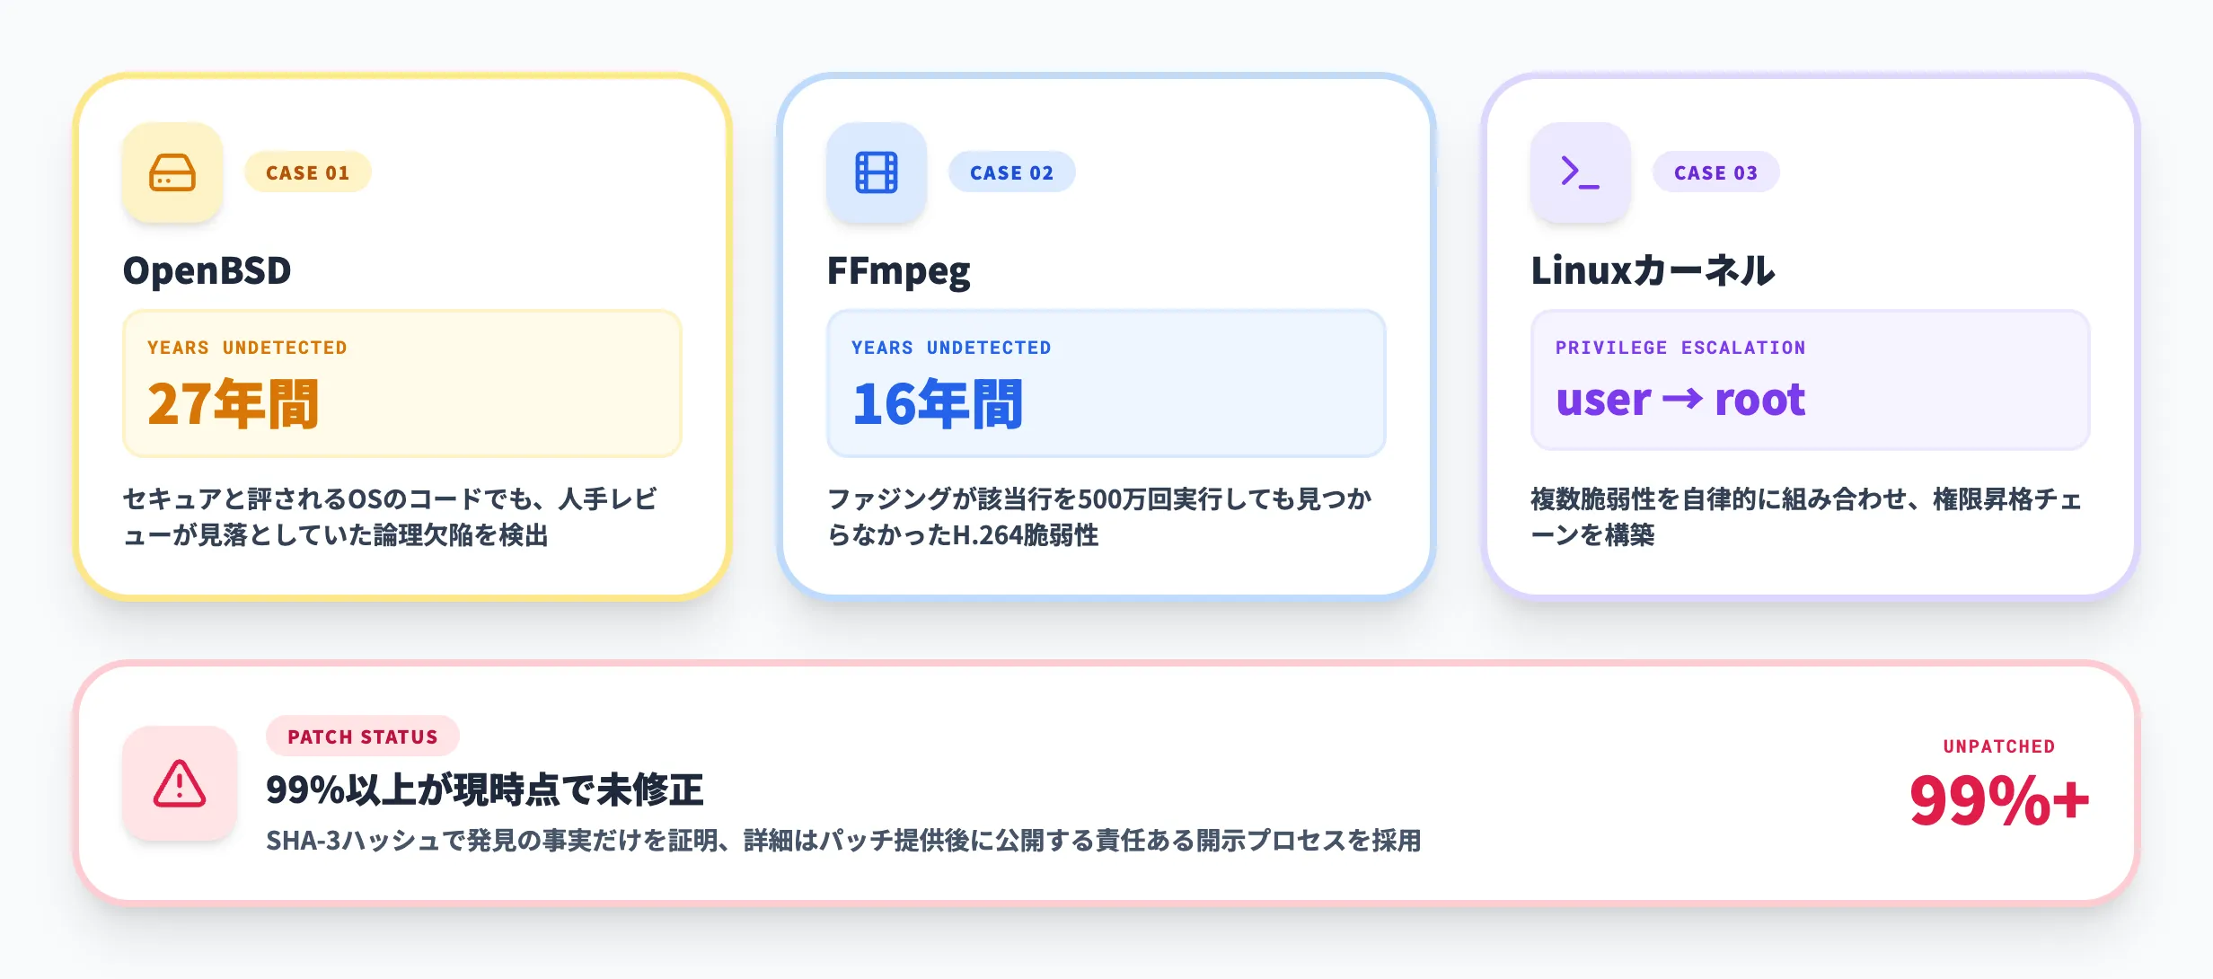The width and height of the screenshot is (2213, 979).
Task: Click the 16年間 years undetected stat
Action: (937, 403)
